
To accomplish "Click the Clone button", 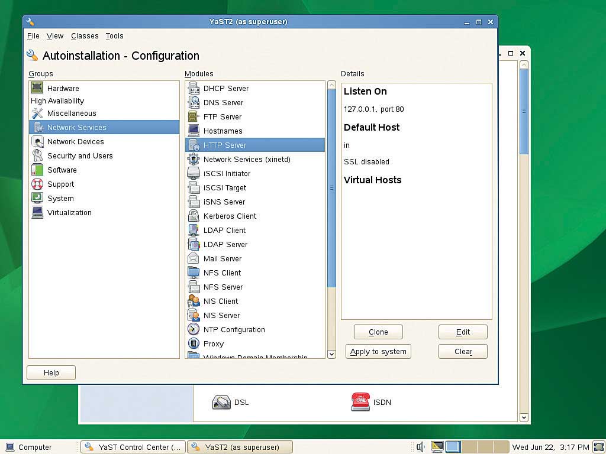I will [x=378, y=332].
